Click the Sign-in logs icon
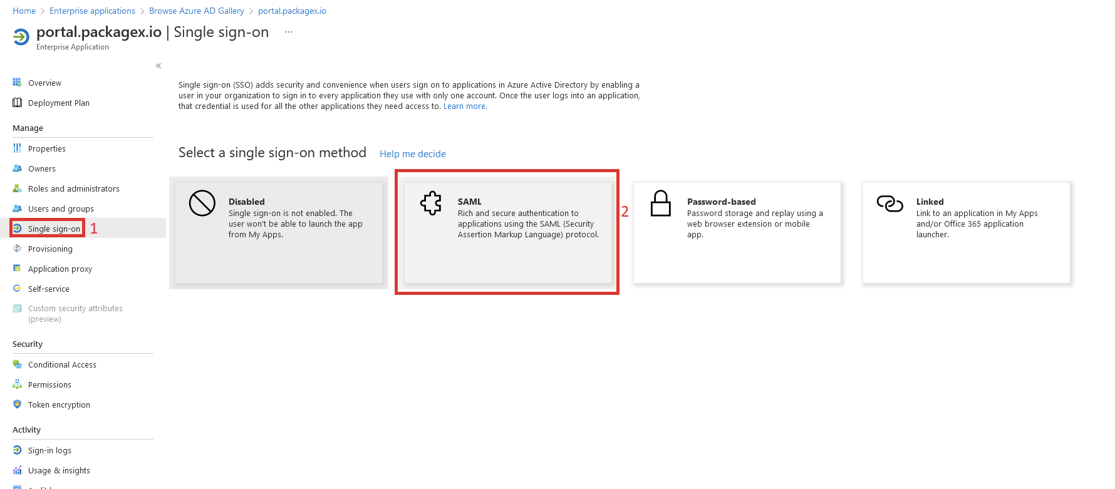This screenshot has width=1115, height=489. pyautogui.click(x=17, y=450)
